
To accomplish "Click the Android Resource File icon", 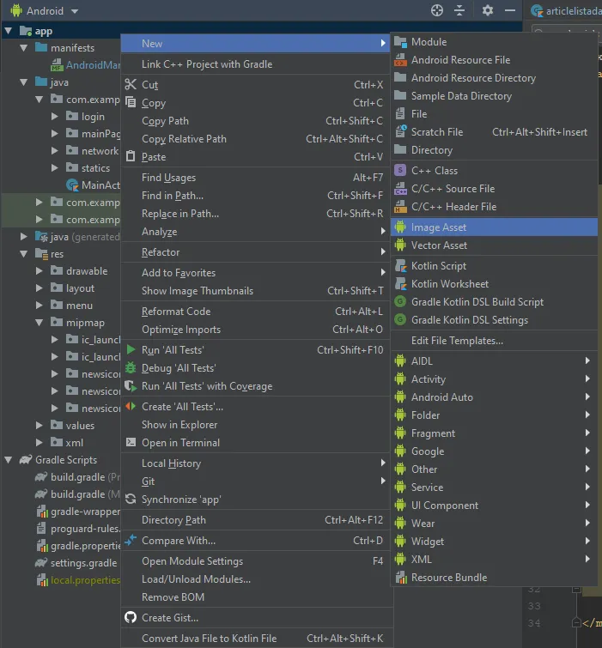I will point(400,60).
